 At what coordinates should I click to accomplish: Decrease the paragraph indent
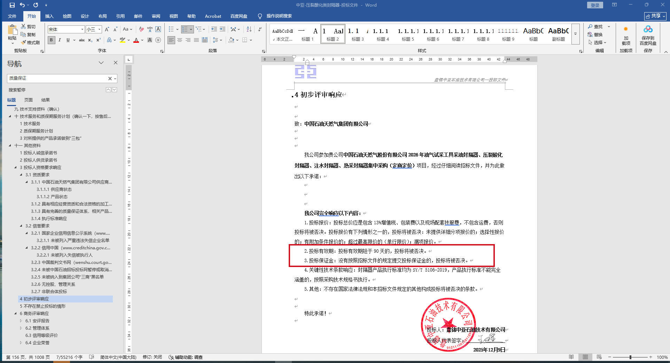(214, 30)
